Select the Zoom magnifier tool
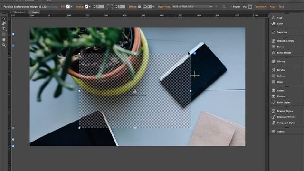The height and width of the screenshot is (171, 304). point(4,45)
